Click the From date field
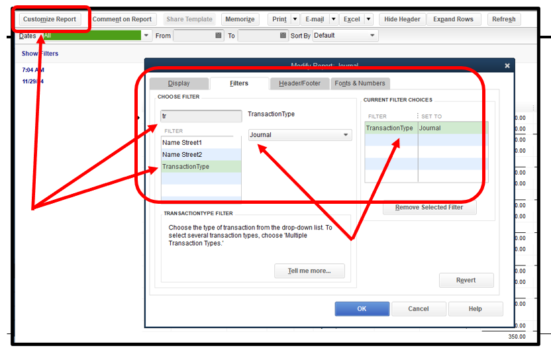The image size is (551, 354). (x=194, y=36)
